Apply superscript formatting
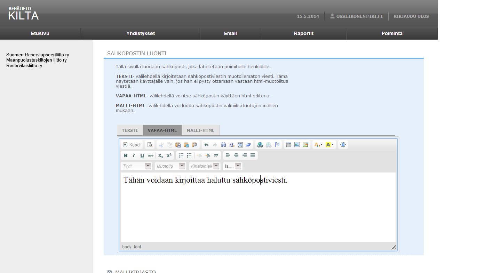This screenshot has height=273, width=493. [x=169, y=155]
